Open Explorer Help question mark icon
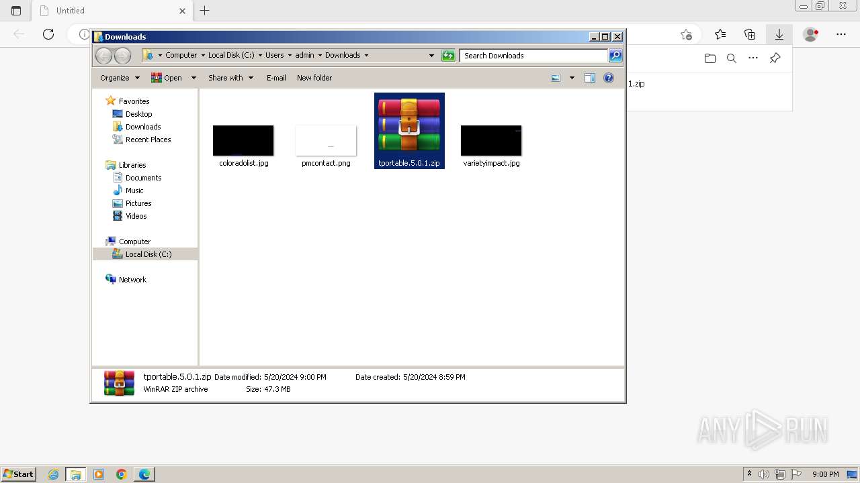 pyautogui.click(x=609, y=78)
